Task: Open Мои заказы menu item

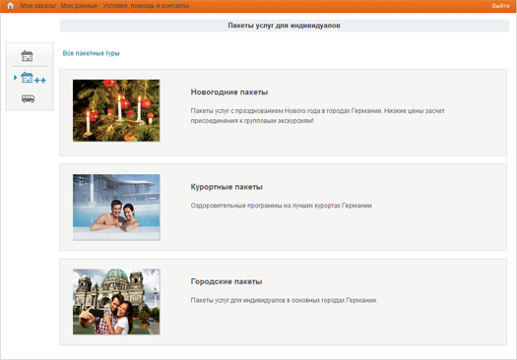Action: [x=38, y=6]
